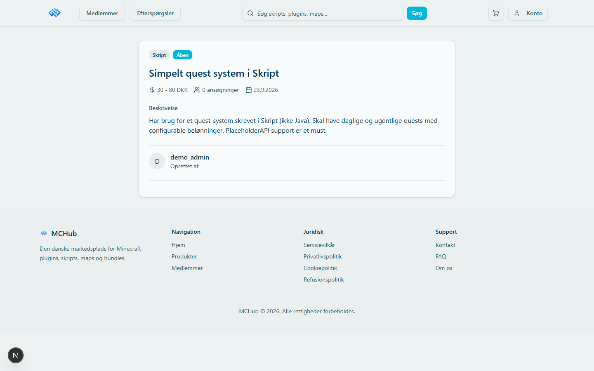594x371 pixels.
Task: Open the Om os page
Action: point(444,268)
